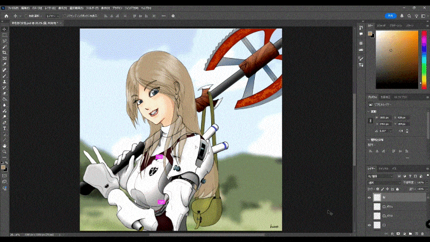The image size is (430, 242).
Task: Open the options bar gear settings
Action: click(173, 16)
